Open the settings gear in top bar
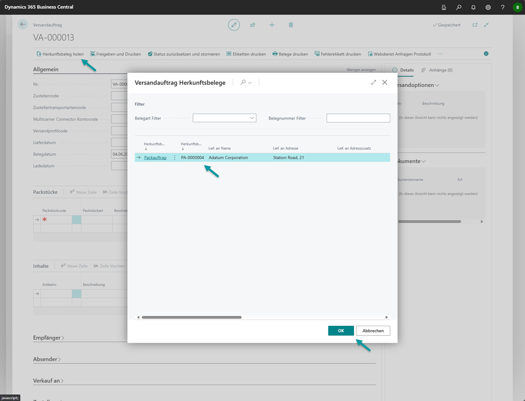Image resolution: width=525 pixels, height=401 pixels. click(488, 7)
